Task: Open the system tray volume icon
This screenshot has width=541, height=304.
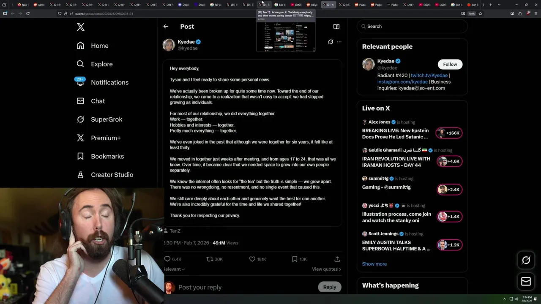Action: pos(516,299)
